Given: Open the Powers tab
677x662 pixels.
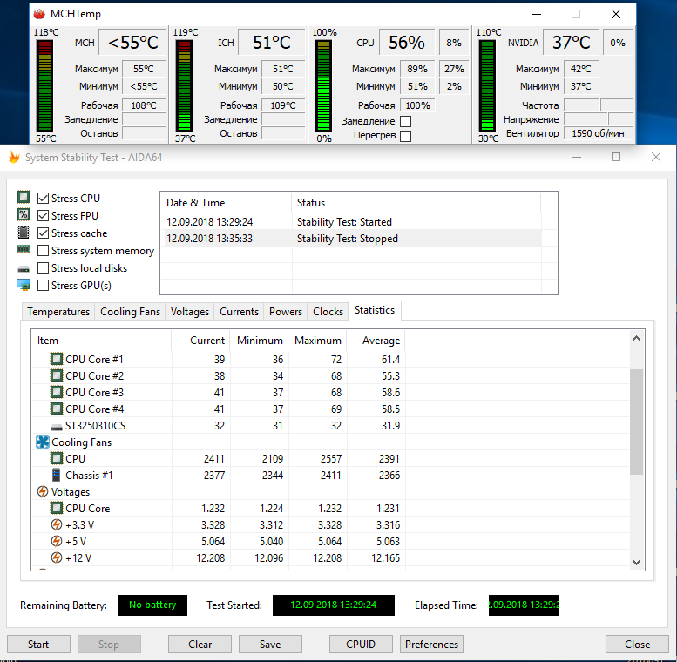Looking at the screenshot, I should click(x=286, y=312).
